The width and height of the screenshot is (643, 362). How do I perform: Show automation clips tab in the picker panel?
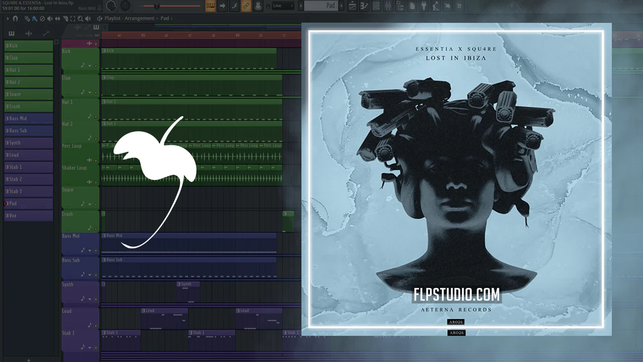pyautogui.click(x=46, y=34)
